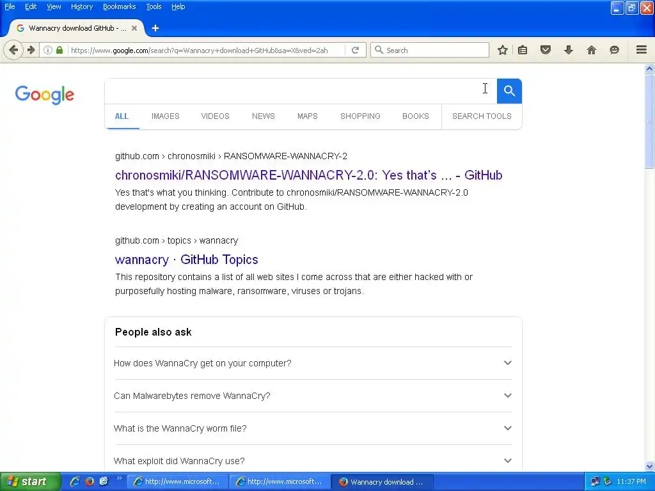The image size is (655, 491).
Task: Open site information icon in address bar
Action: tap(48, 50)
